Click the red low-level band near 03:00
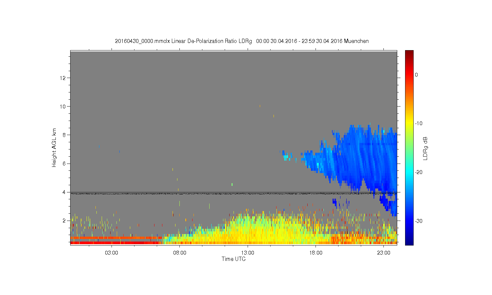Screen dimensions: 492x295 tap(112, 243)
